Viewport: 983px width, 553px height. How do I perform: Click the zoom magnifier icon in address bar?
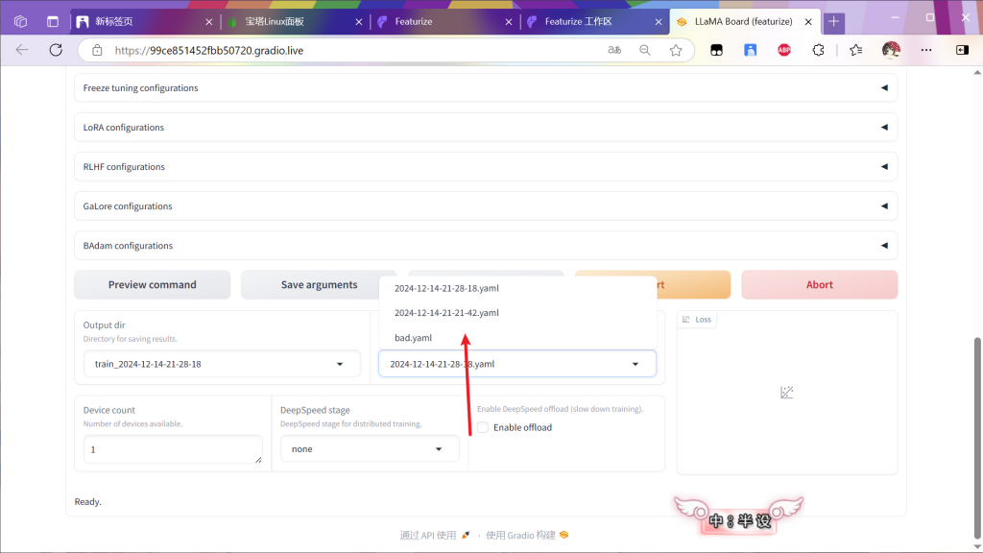[x=644, y=50]
